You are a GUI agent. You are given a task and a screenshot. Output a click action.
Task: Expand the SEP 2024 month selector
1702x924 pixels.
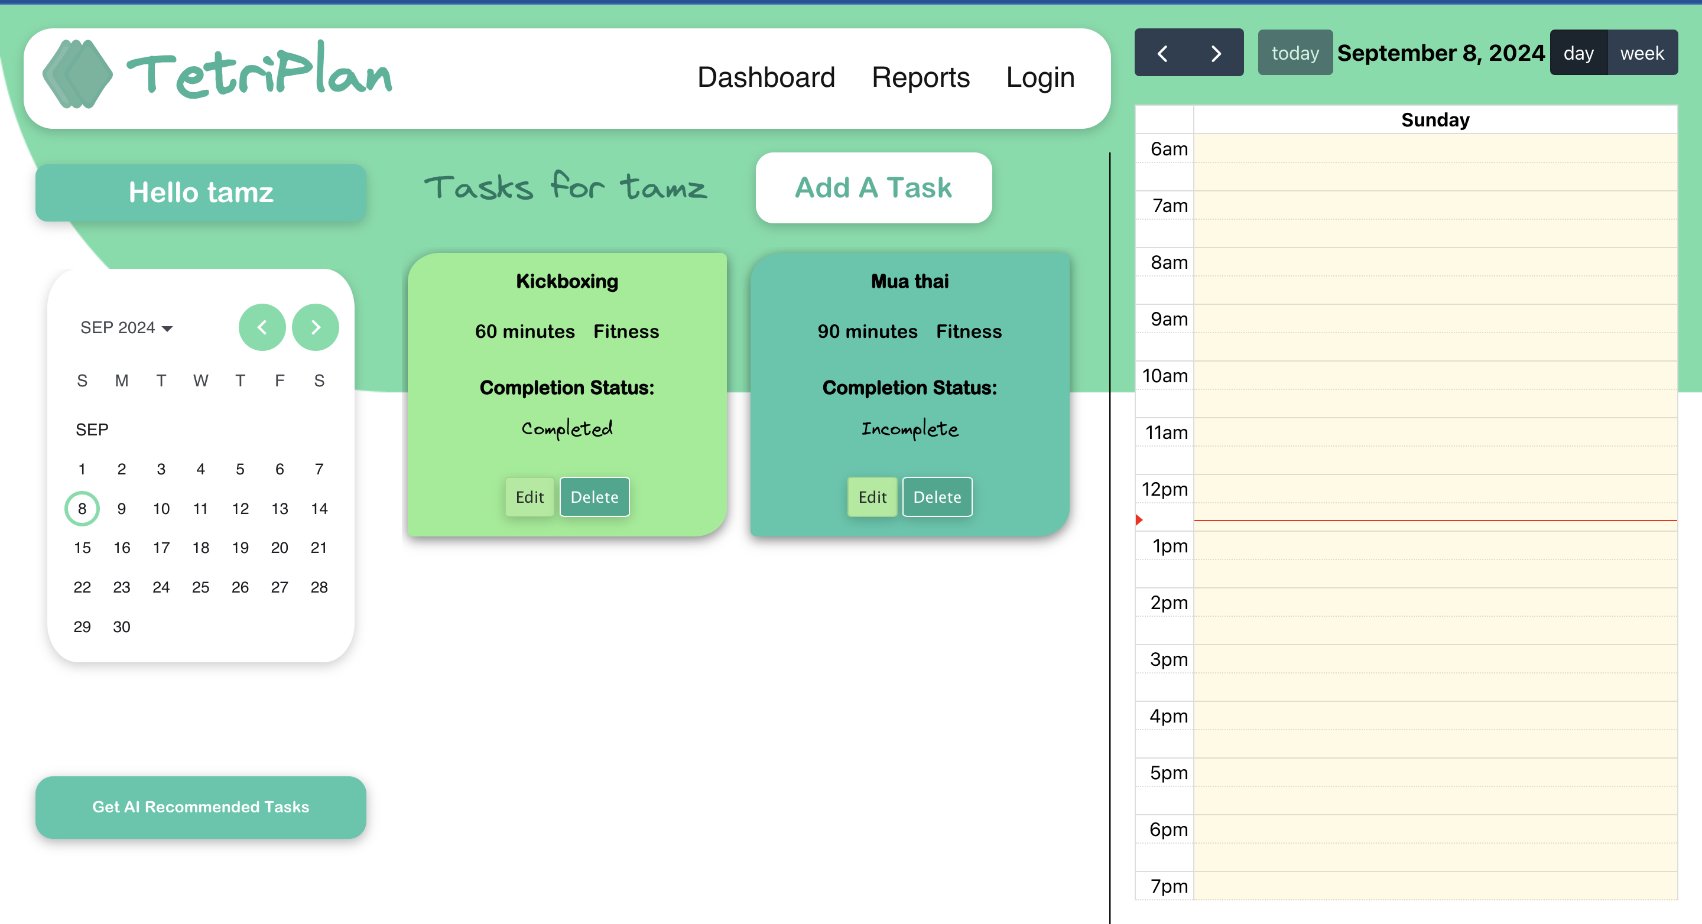point(126,327)
